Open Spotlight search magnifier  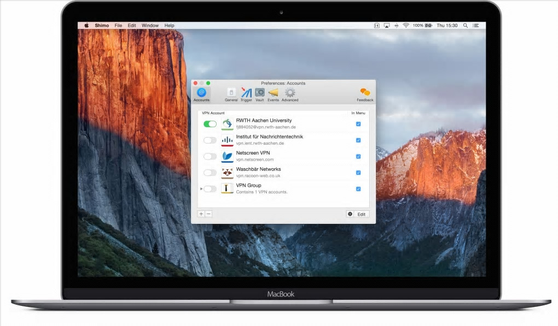[x=465, y=26]
